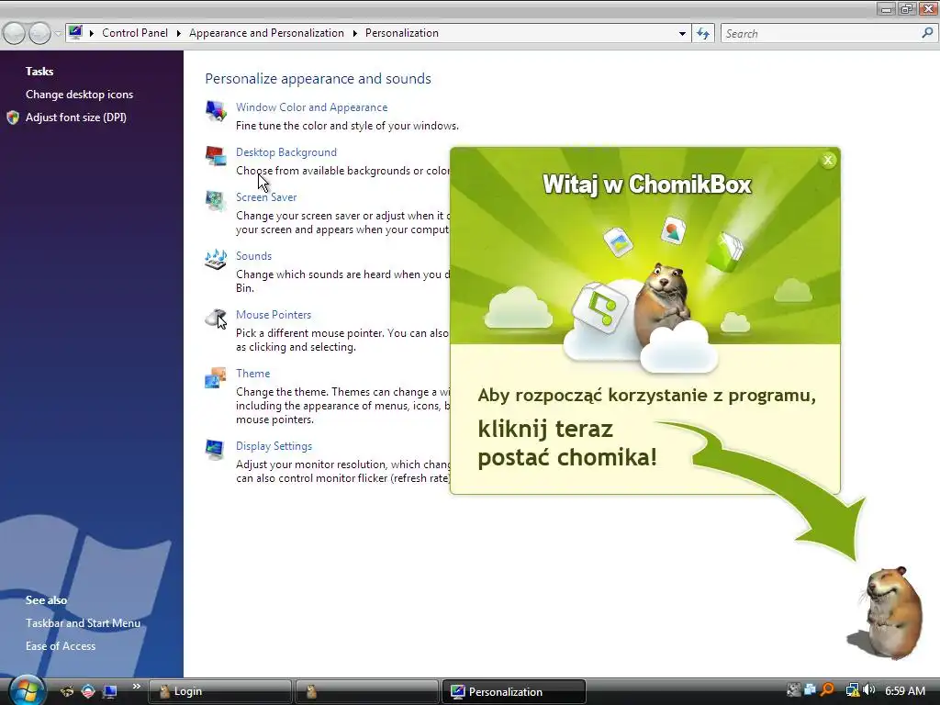Click the Back navigation button
The width and height of the screenshot is (940, 705).
click(14, 33)
